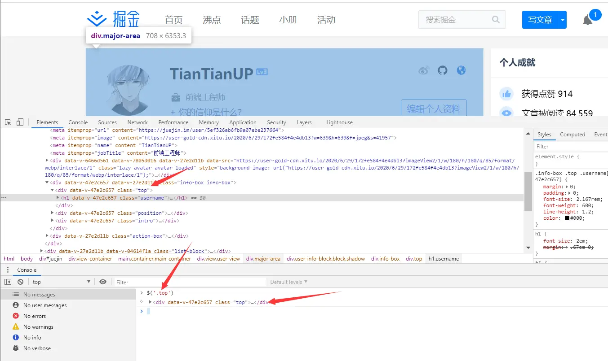Open the Layers tab
The height and width of the screenshot is (361, 608).
304,122
